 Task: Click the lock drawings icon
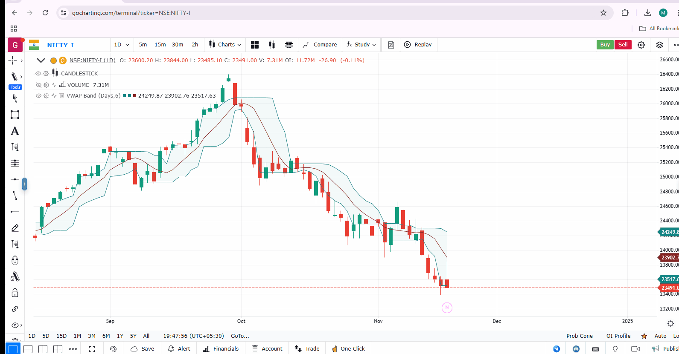tap(15, 293)
